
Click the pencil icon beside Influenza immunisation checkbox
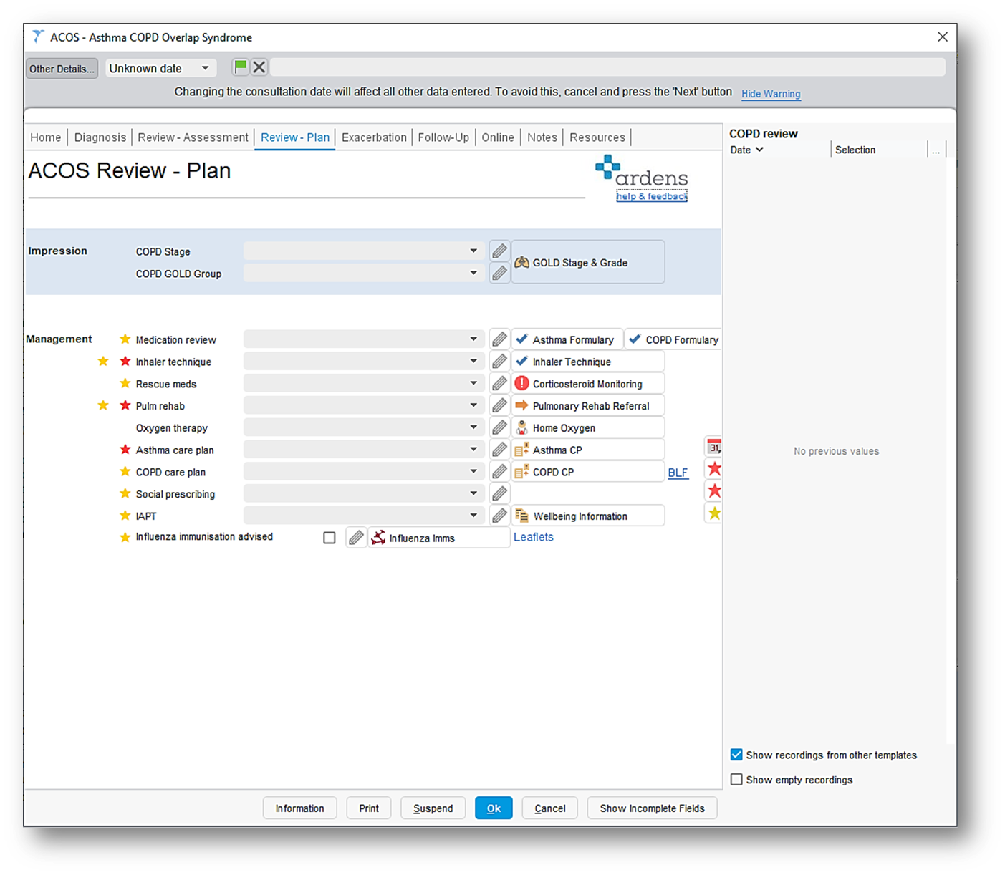(356, 537)
